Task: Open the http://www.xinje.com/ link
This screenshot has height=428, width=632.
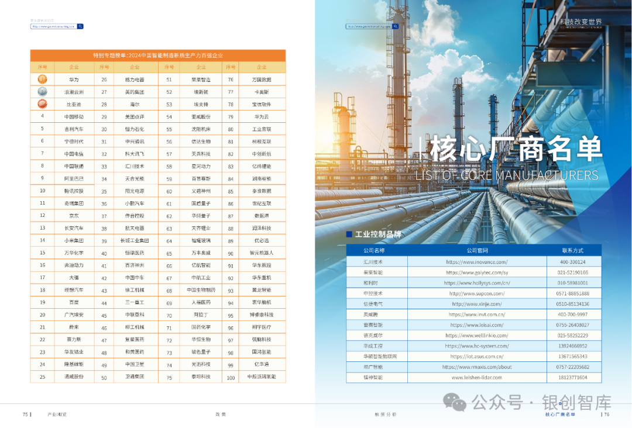Action: click(x=477, y=304)
